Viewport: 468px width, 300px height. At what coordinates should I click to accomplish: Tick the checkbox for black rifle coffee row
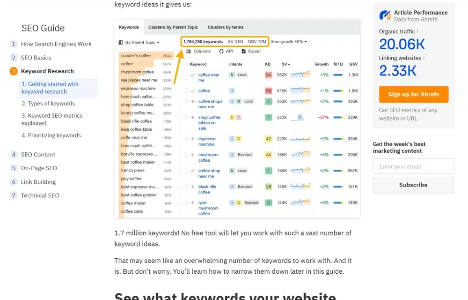(185, 187)
